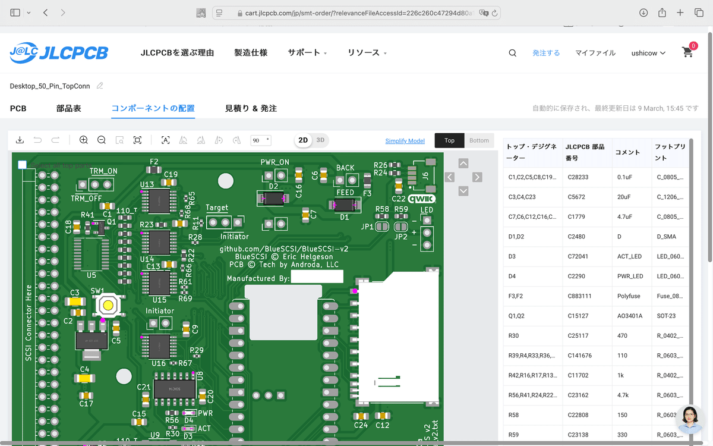Click the SW1 switch component on board

108,305
